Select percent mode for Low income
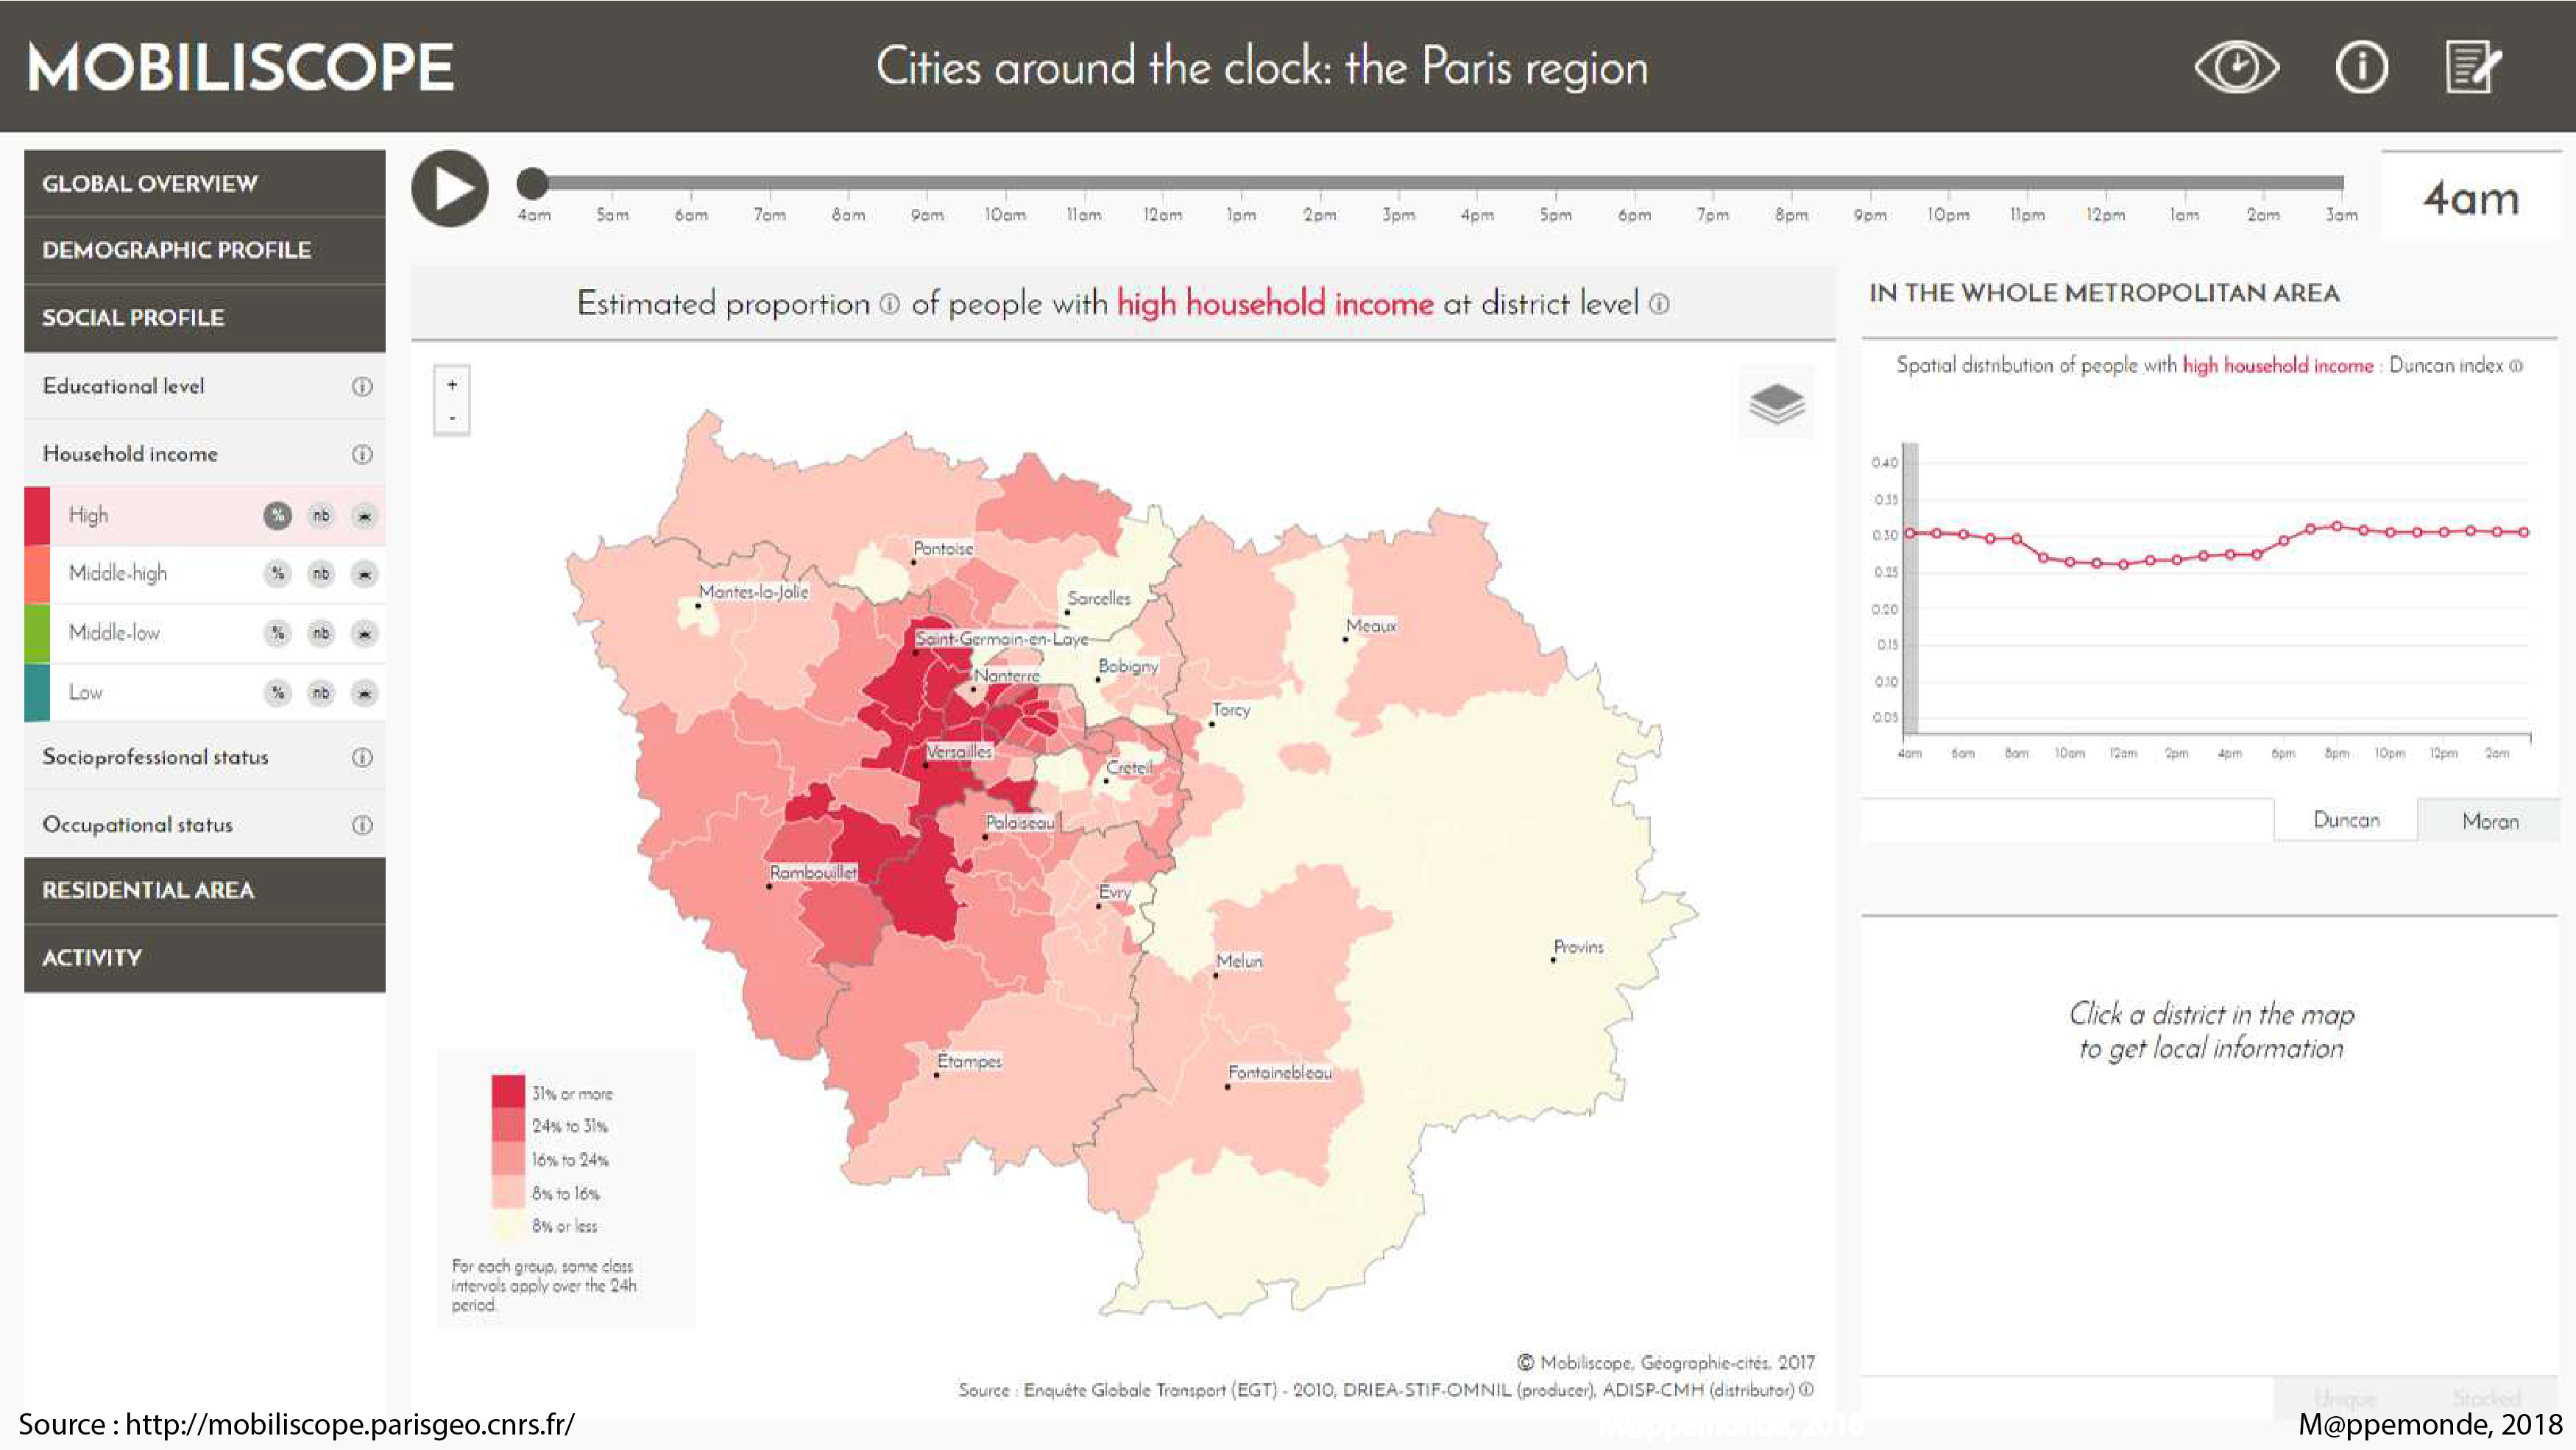Screen dimensions: 2576x1450 click(x=277, y=692)
